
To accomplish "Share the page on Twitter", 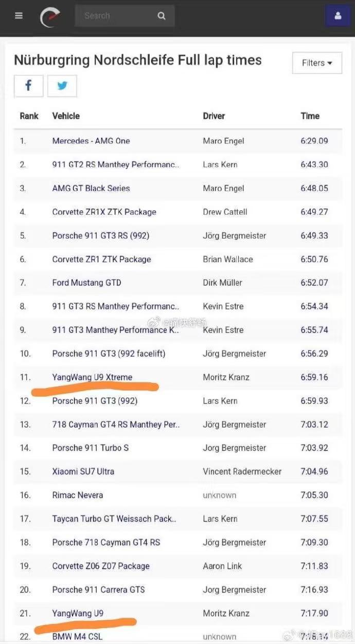I will (x=62, y=86).
